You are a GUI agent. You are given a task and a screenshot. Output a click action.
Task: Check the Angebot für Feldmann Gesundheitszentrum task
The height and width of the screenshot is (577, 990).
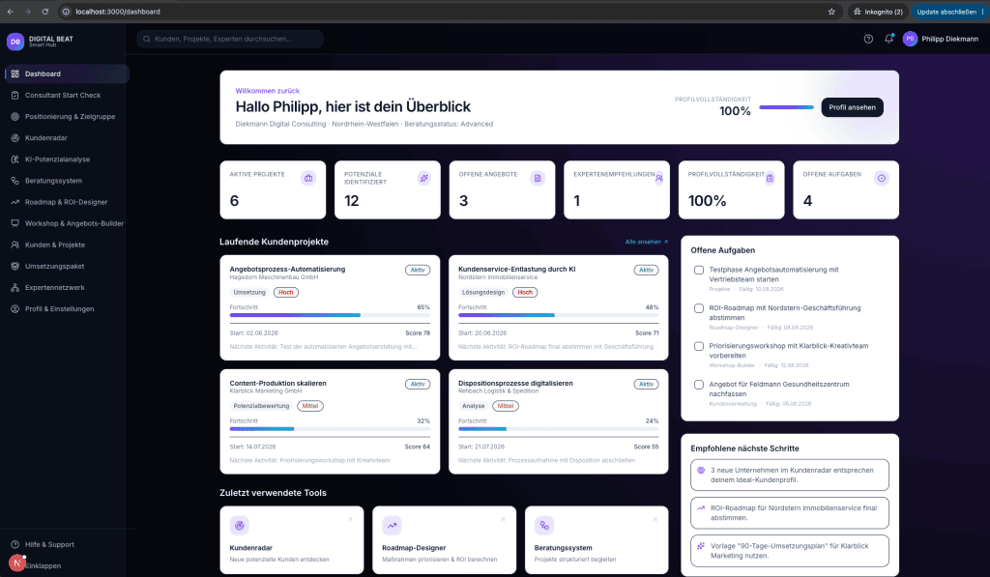[x=699, y=385]
